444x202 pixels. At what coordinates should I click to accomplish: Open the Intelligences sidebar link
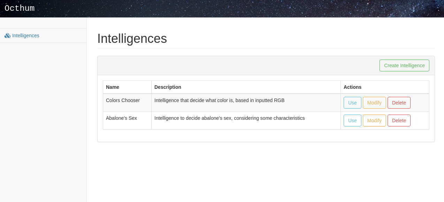pos(25,36)
